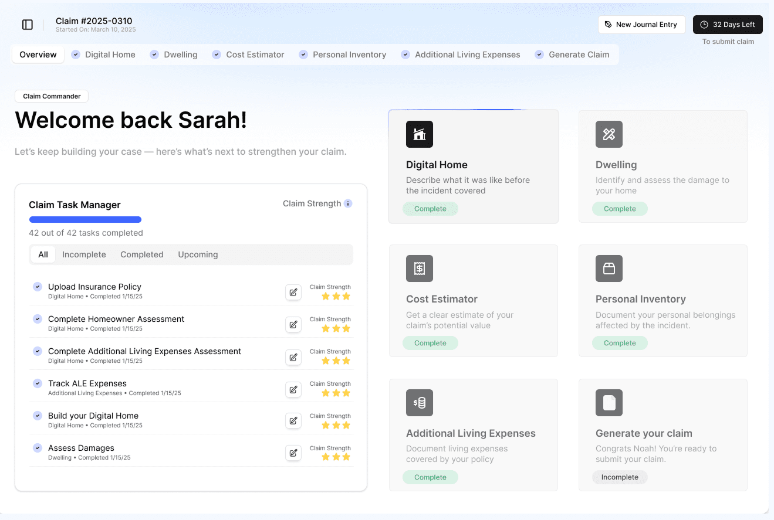Image resolution: width=774 pixels, height=520 pixels.
Task: Click the Generate your claim document icon
Action: coord(609,403)
